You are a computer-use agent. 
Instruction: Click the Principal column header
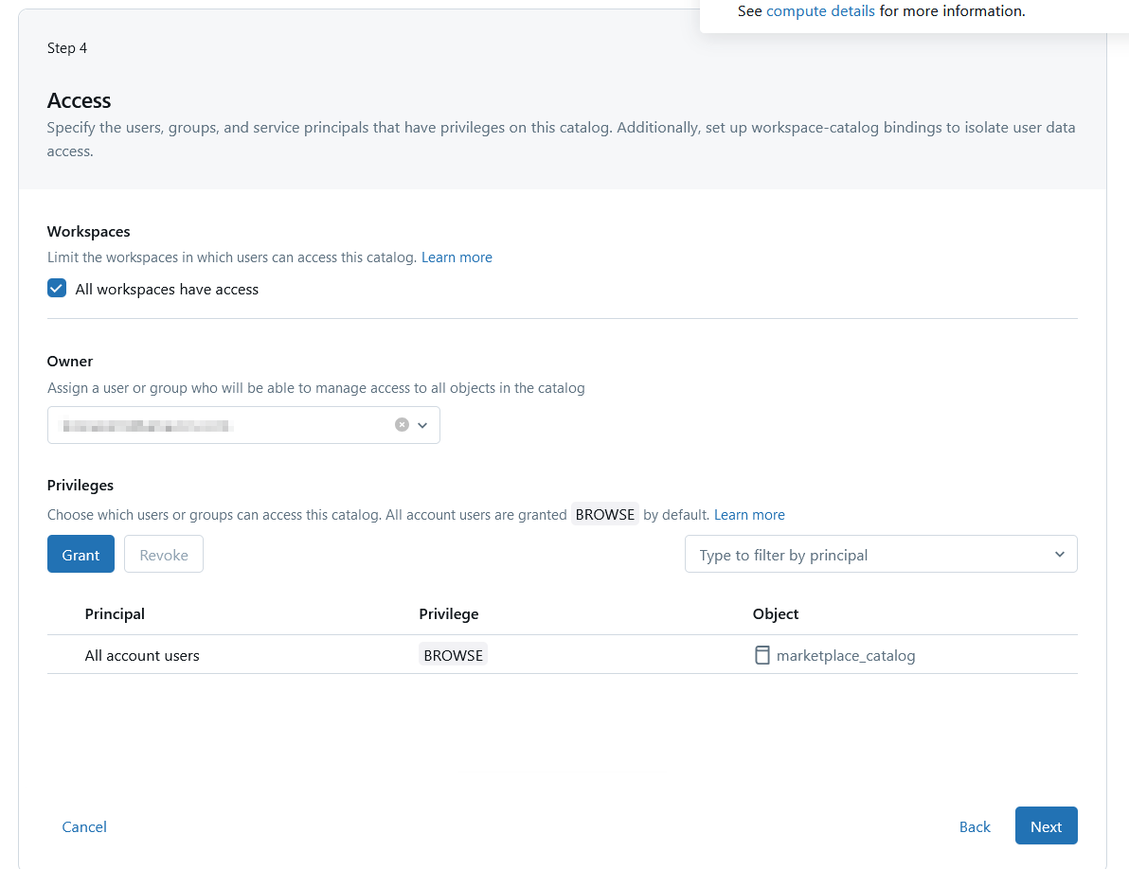pos(115,613)
